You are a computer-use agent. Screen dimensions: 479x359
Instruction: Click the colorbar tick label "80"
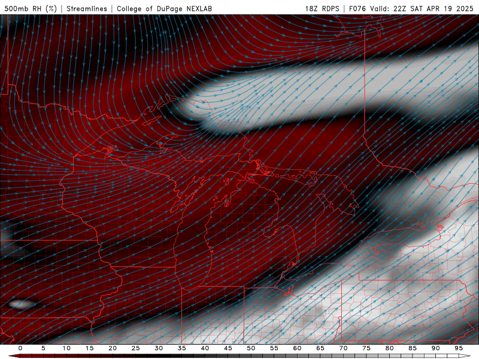point(389,348)
